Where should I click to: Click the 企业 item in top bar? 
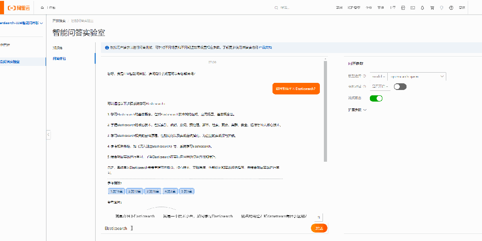pos(369,8)
